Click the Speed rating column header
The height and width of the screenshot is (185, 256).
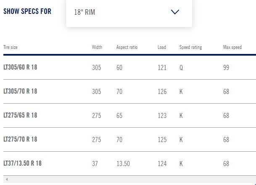(x=190, y=47)
